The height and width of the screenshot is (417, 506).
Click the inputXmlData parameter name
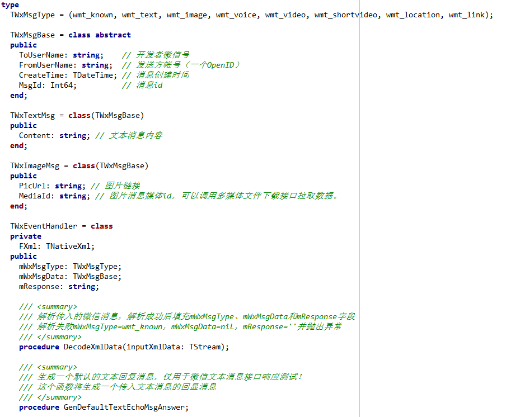tap(153, 347)
